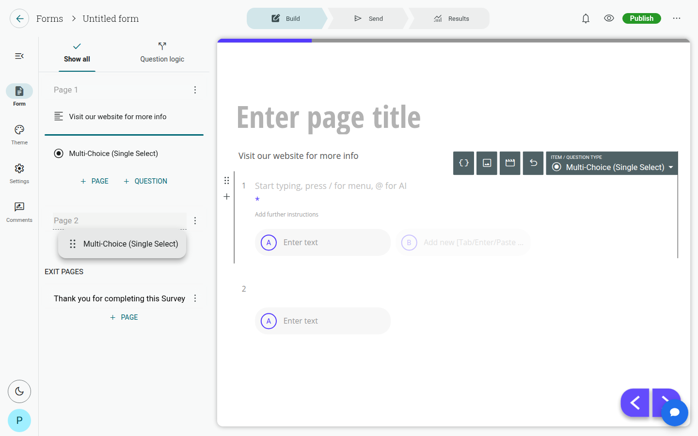Click 'Visit our website for more info' text in canvas
Screen dimensions: 698x436
[298, 156]
